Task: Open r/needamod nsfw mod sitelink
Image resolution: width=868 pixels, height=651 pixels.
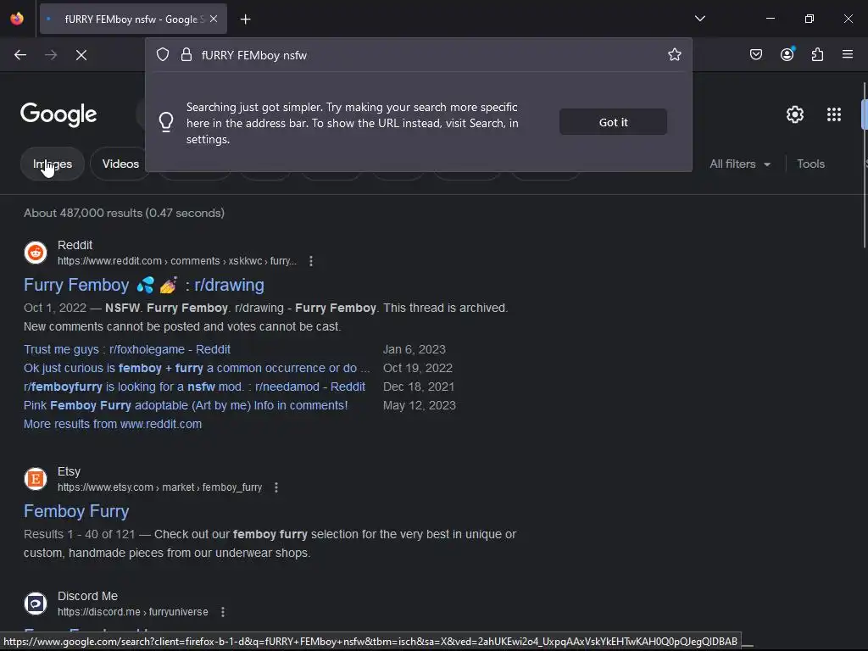Action: click(194, 387)
